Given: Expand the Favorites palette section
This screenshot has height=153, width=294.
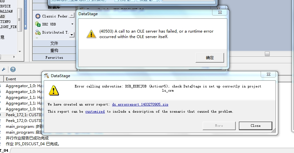Looking at the screenshot, I should tap(54, 57).
